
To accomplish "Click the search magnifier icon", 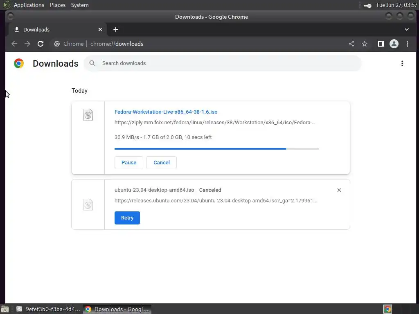I will (x=92, y=63).
